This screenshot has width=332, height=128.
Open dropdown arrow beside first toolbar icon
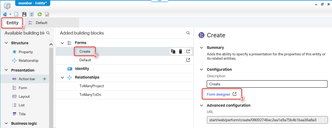coord(10,14)
